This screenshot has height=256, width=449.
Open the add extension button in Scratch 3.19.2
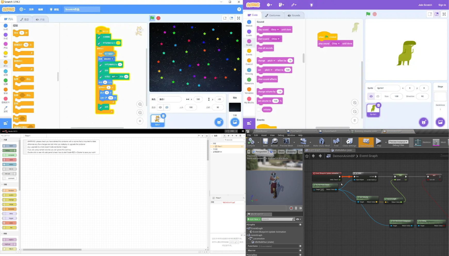pyautogui.click(x=5, y=123)
